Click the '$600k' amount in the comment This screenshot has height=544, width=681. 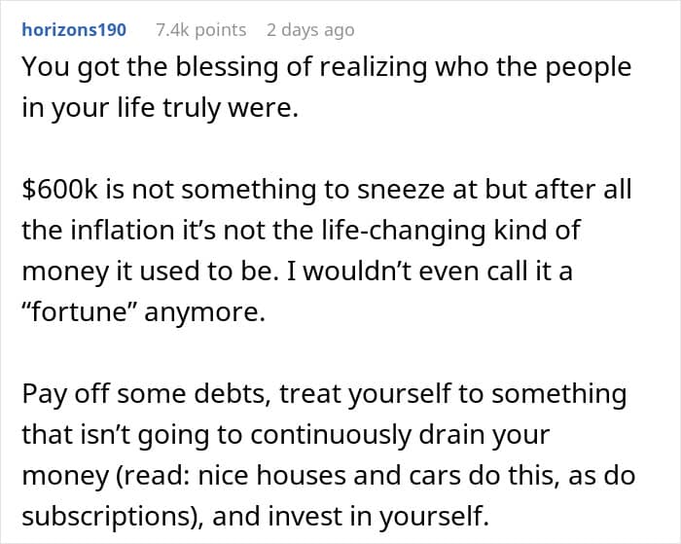click(x=60, y=191)
